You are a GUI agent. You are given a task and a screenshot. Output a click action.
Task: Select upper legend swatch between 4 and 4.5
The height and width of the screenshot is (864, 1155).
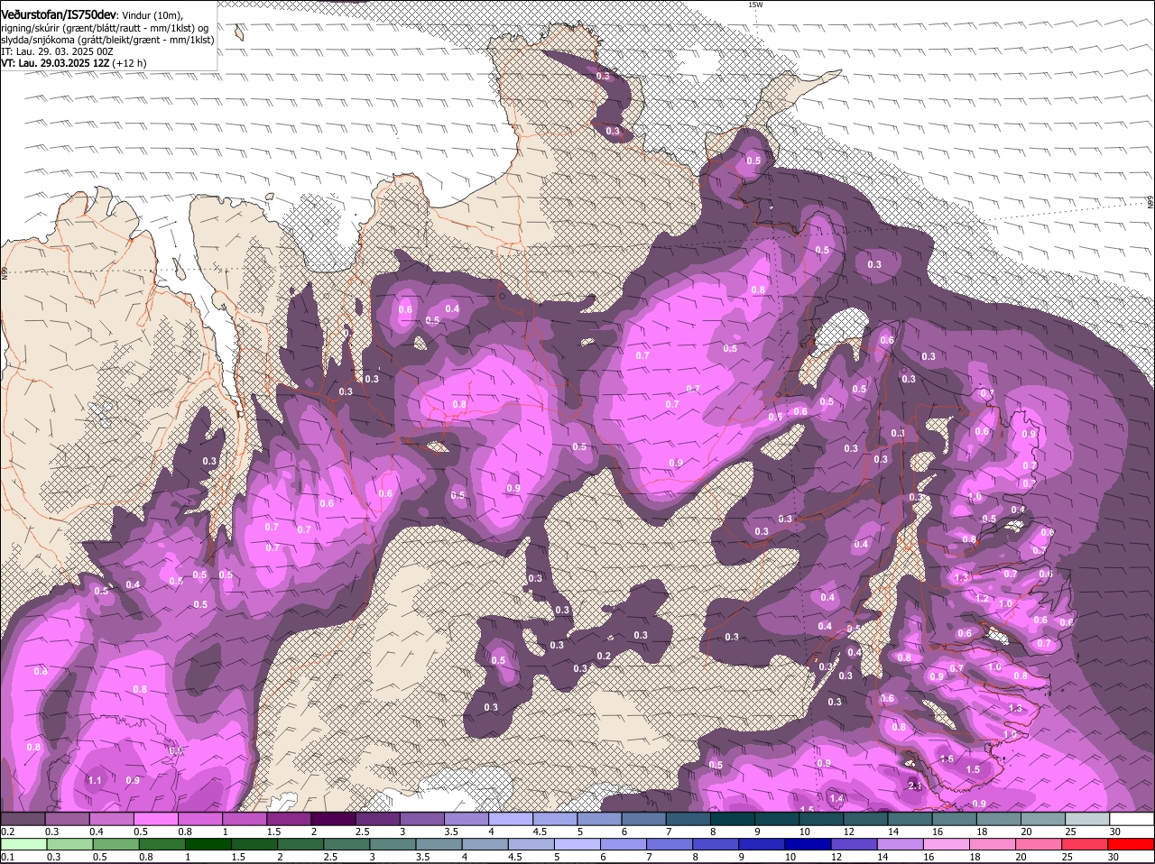point(511,818)
